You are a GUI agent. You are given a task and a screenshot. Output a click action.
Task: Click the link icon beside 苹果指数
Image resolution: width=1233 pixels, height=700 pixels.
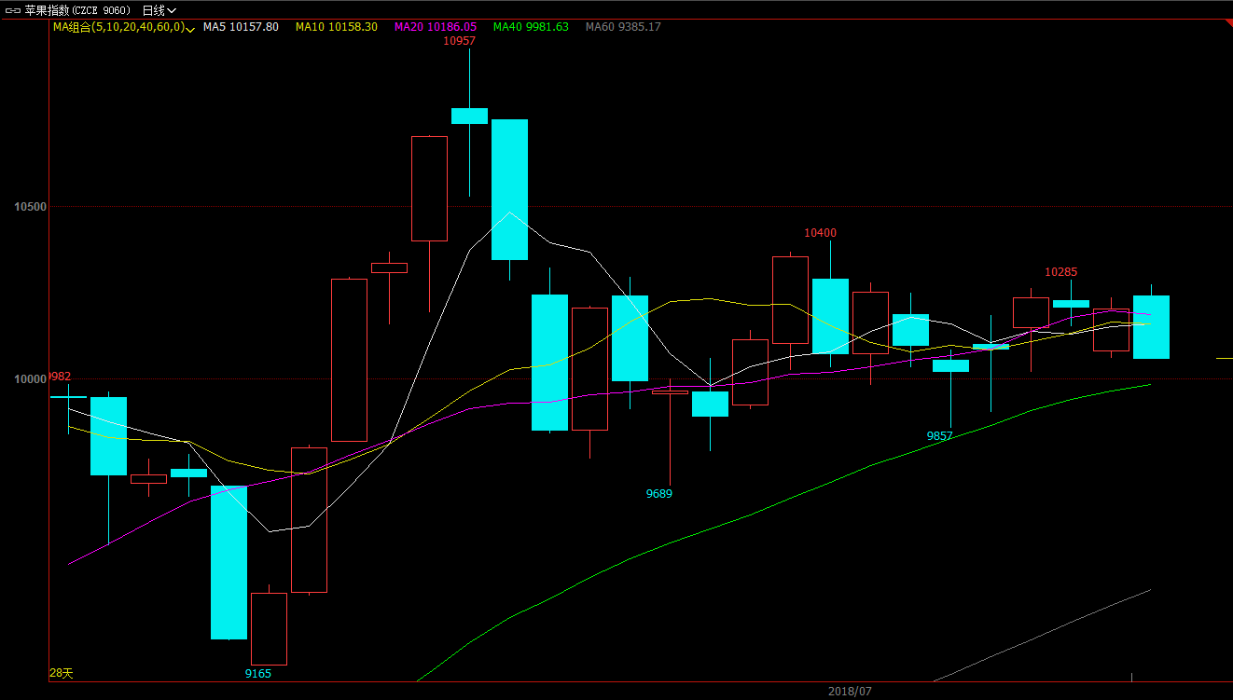point(13,10)
